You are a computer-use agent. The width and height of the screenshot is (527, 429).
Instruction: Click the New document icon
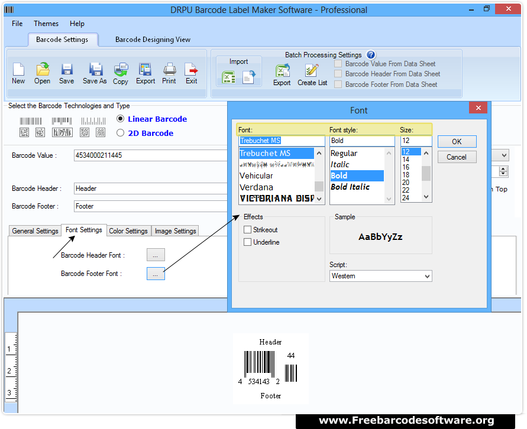point(18,70)
